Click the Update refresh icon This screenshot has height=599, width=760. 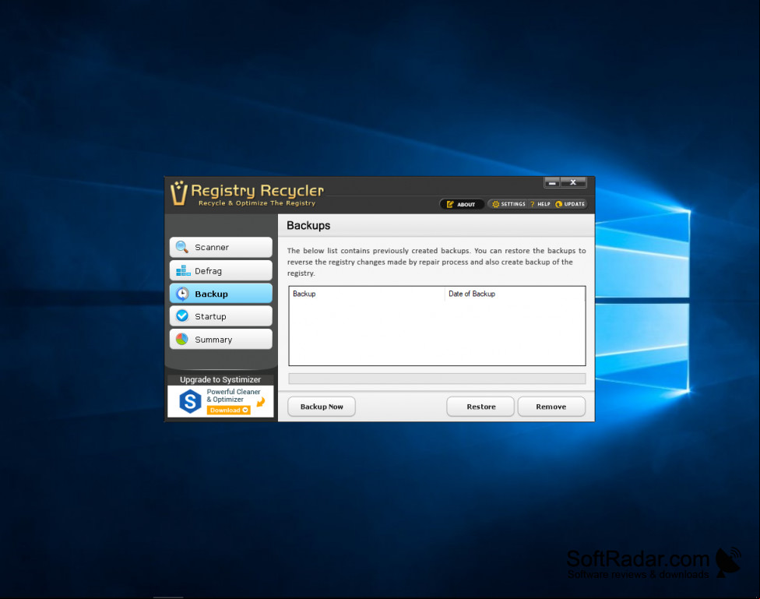tap(558, 204)
